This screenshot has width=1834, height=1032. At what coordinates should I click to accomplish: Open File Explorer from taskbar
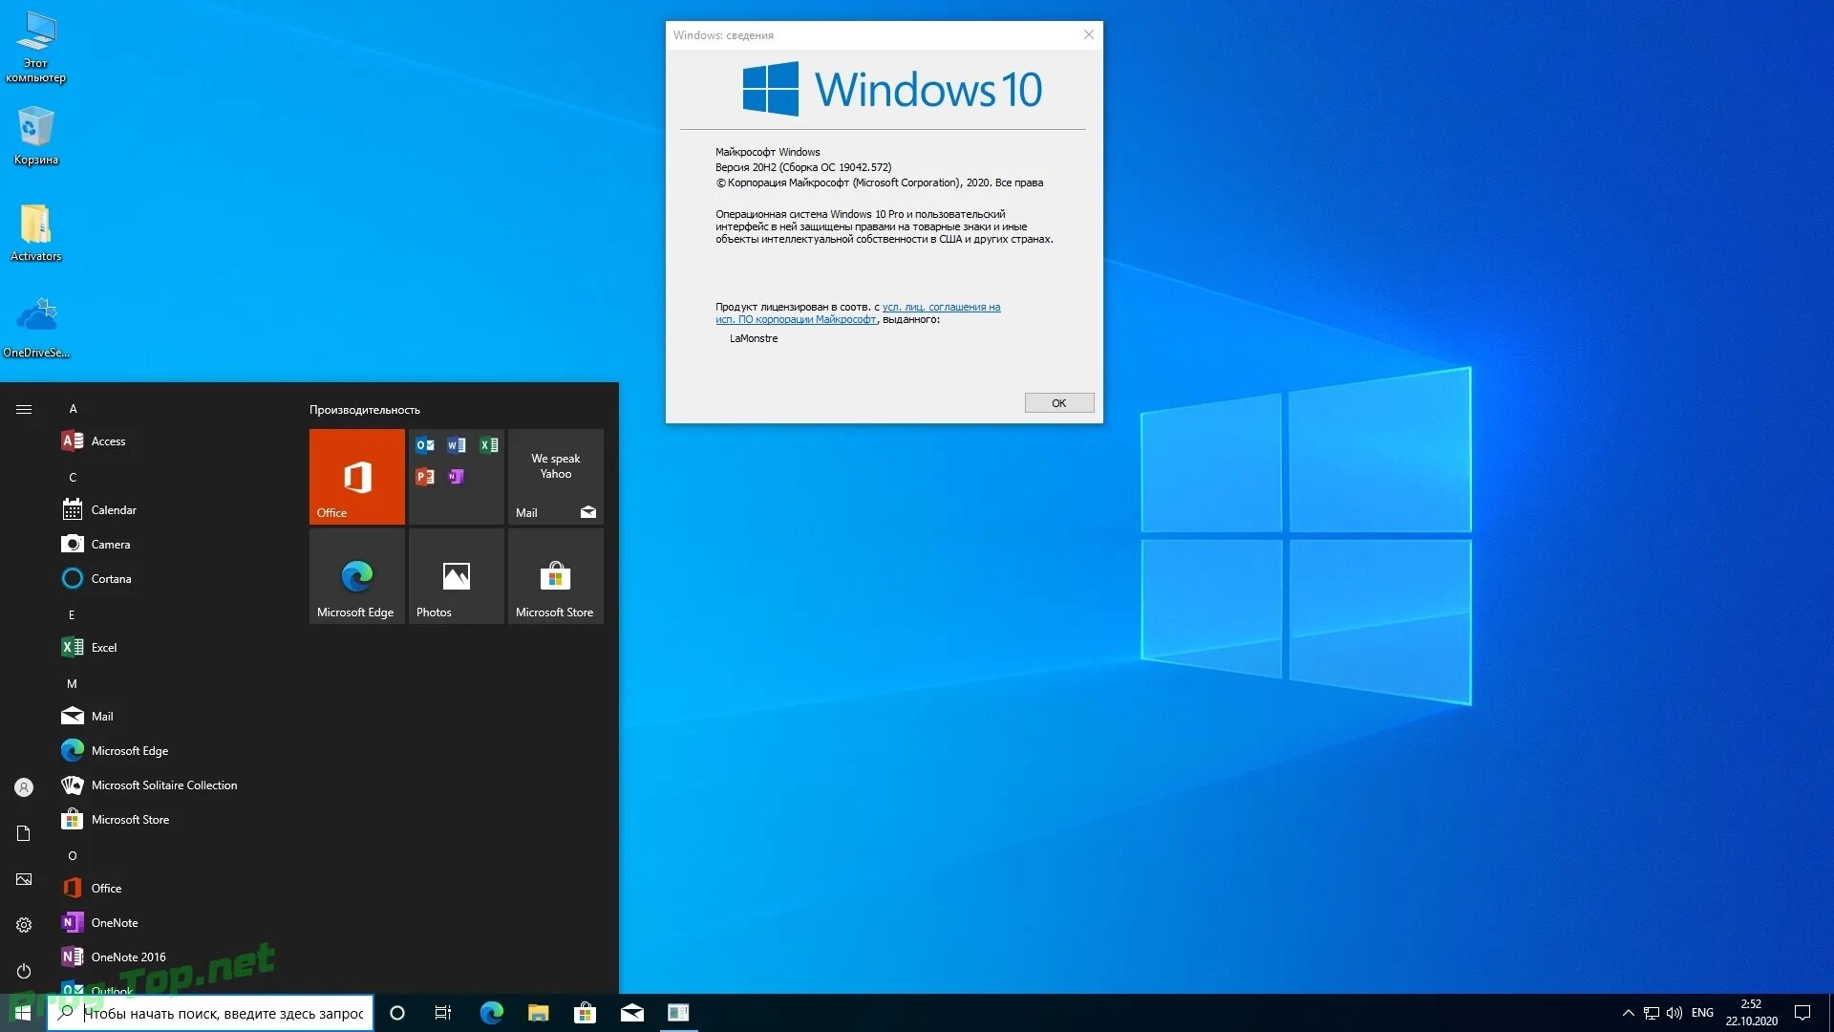tap(538, 1013)
